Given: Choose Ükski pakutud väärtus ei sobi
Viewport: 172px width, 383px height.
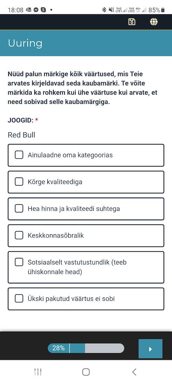Looking at the screenshot, I should click(x=86, y=299).
